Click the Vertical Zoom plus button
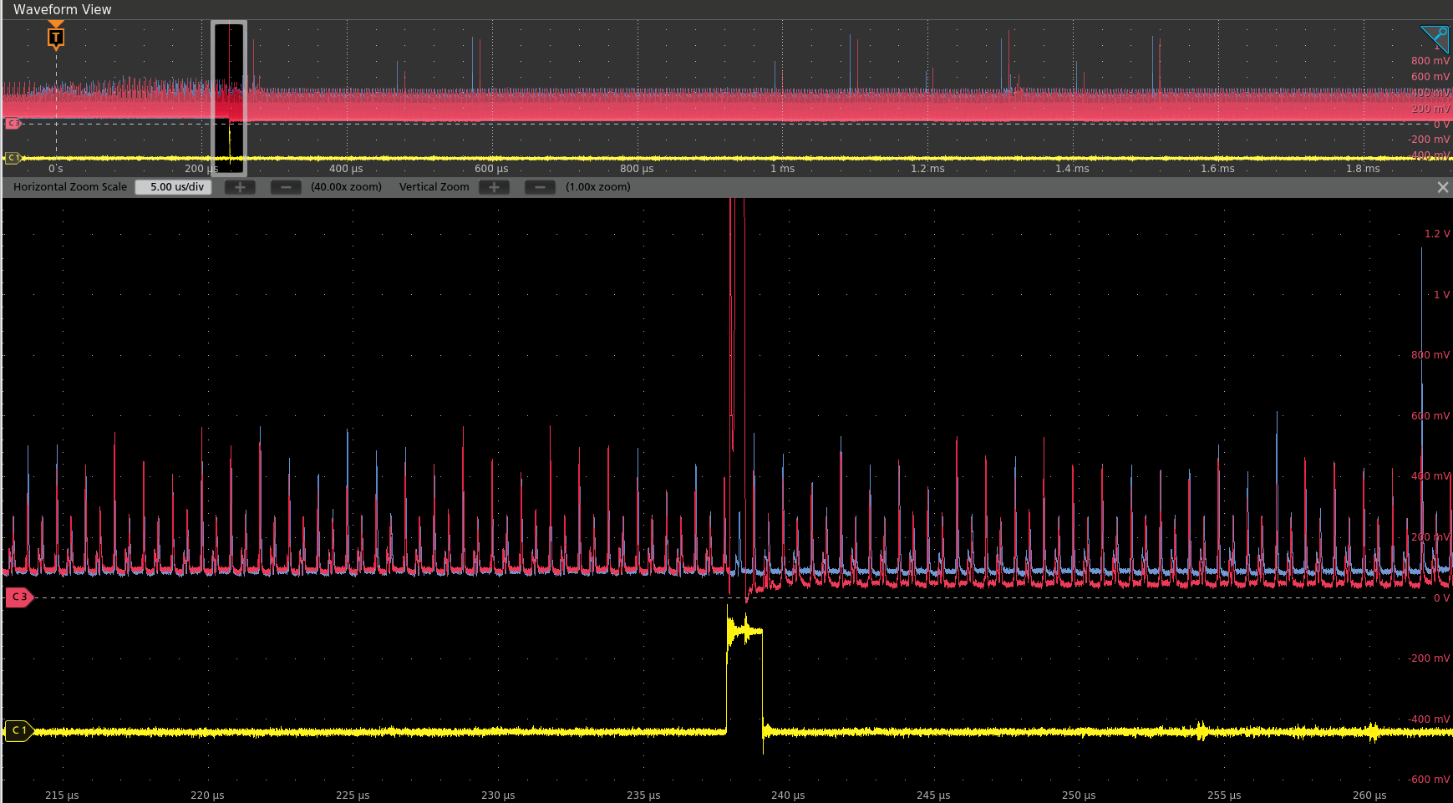Viewport: 1453px width, 803px height. click(494, 187)
